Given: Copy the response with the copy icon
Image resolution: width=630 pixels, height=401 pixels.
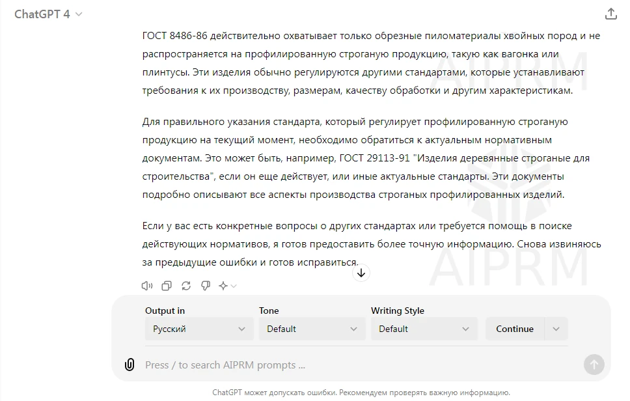Looking at the screenshot, I should pos(167,286).
